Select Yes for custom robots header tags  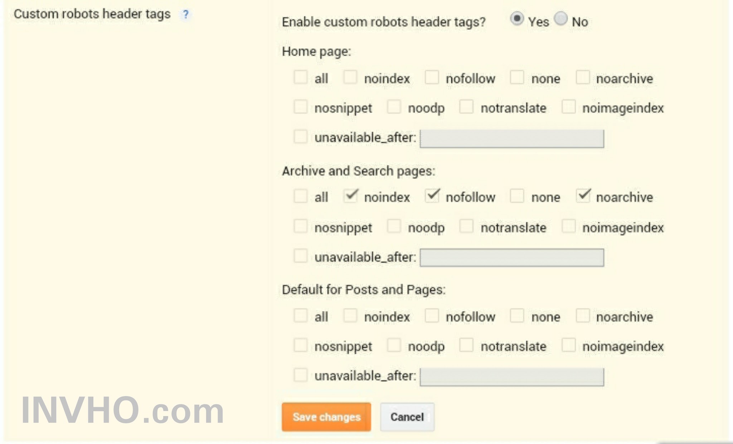click(517, 19)
